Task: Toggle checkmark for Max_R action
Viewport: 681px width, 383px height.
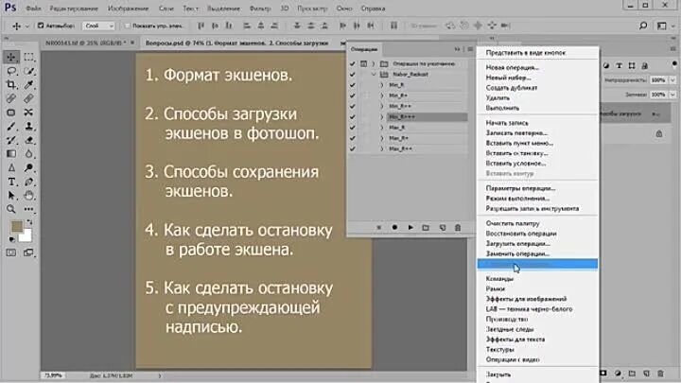Action: pyautogui.click(x=353, y=128)
